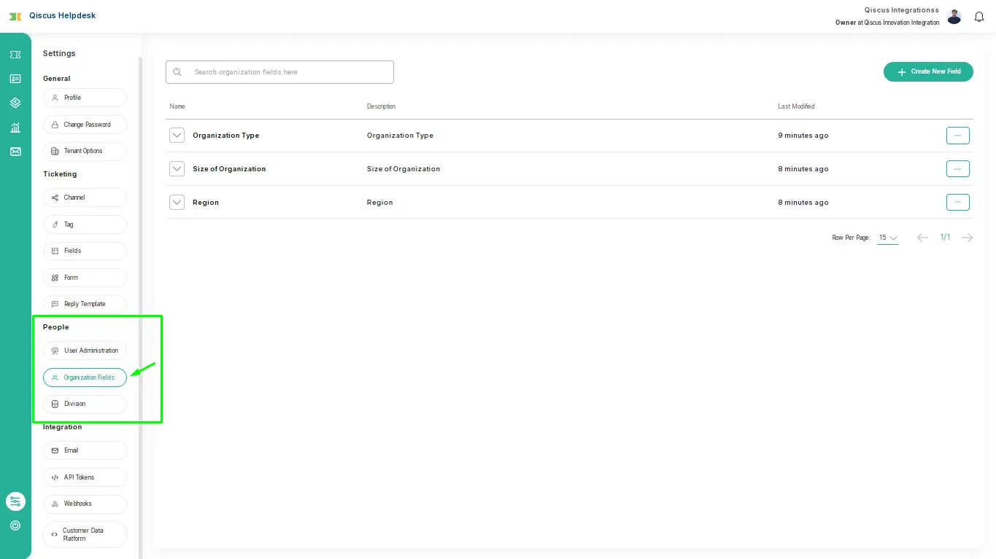Open the layers stack icon in sidebar
The width and height of the screenshot is (996, 559).
point(15,103)
